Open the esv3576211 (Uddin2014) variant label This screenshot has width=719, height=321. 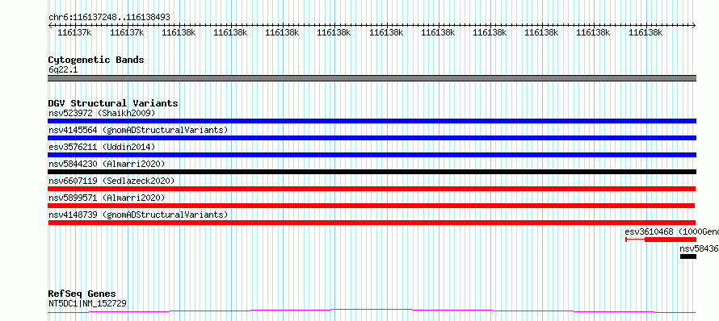pyautogui.click(x=102, y=147)
